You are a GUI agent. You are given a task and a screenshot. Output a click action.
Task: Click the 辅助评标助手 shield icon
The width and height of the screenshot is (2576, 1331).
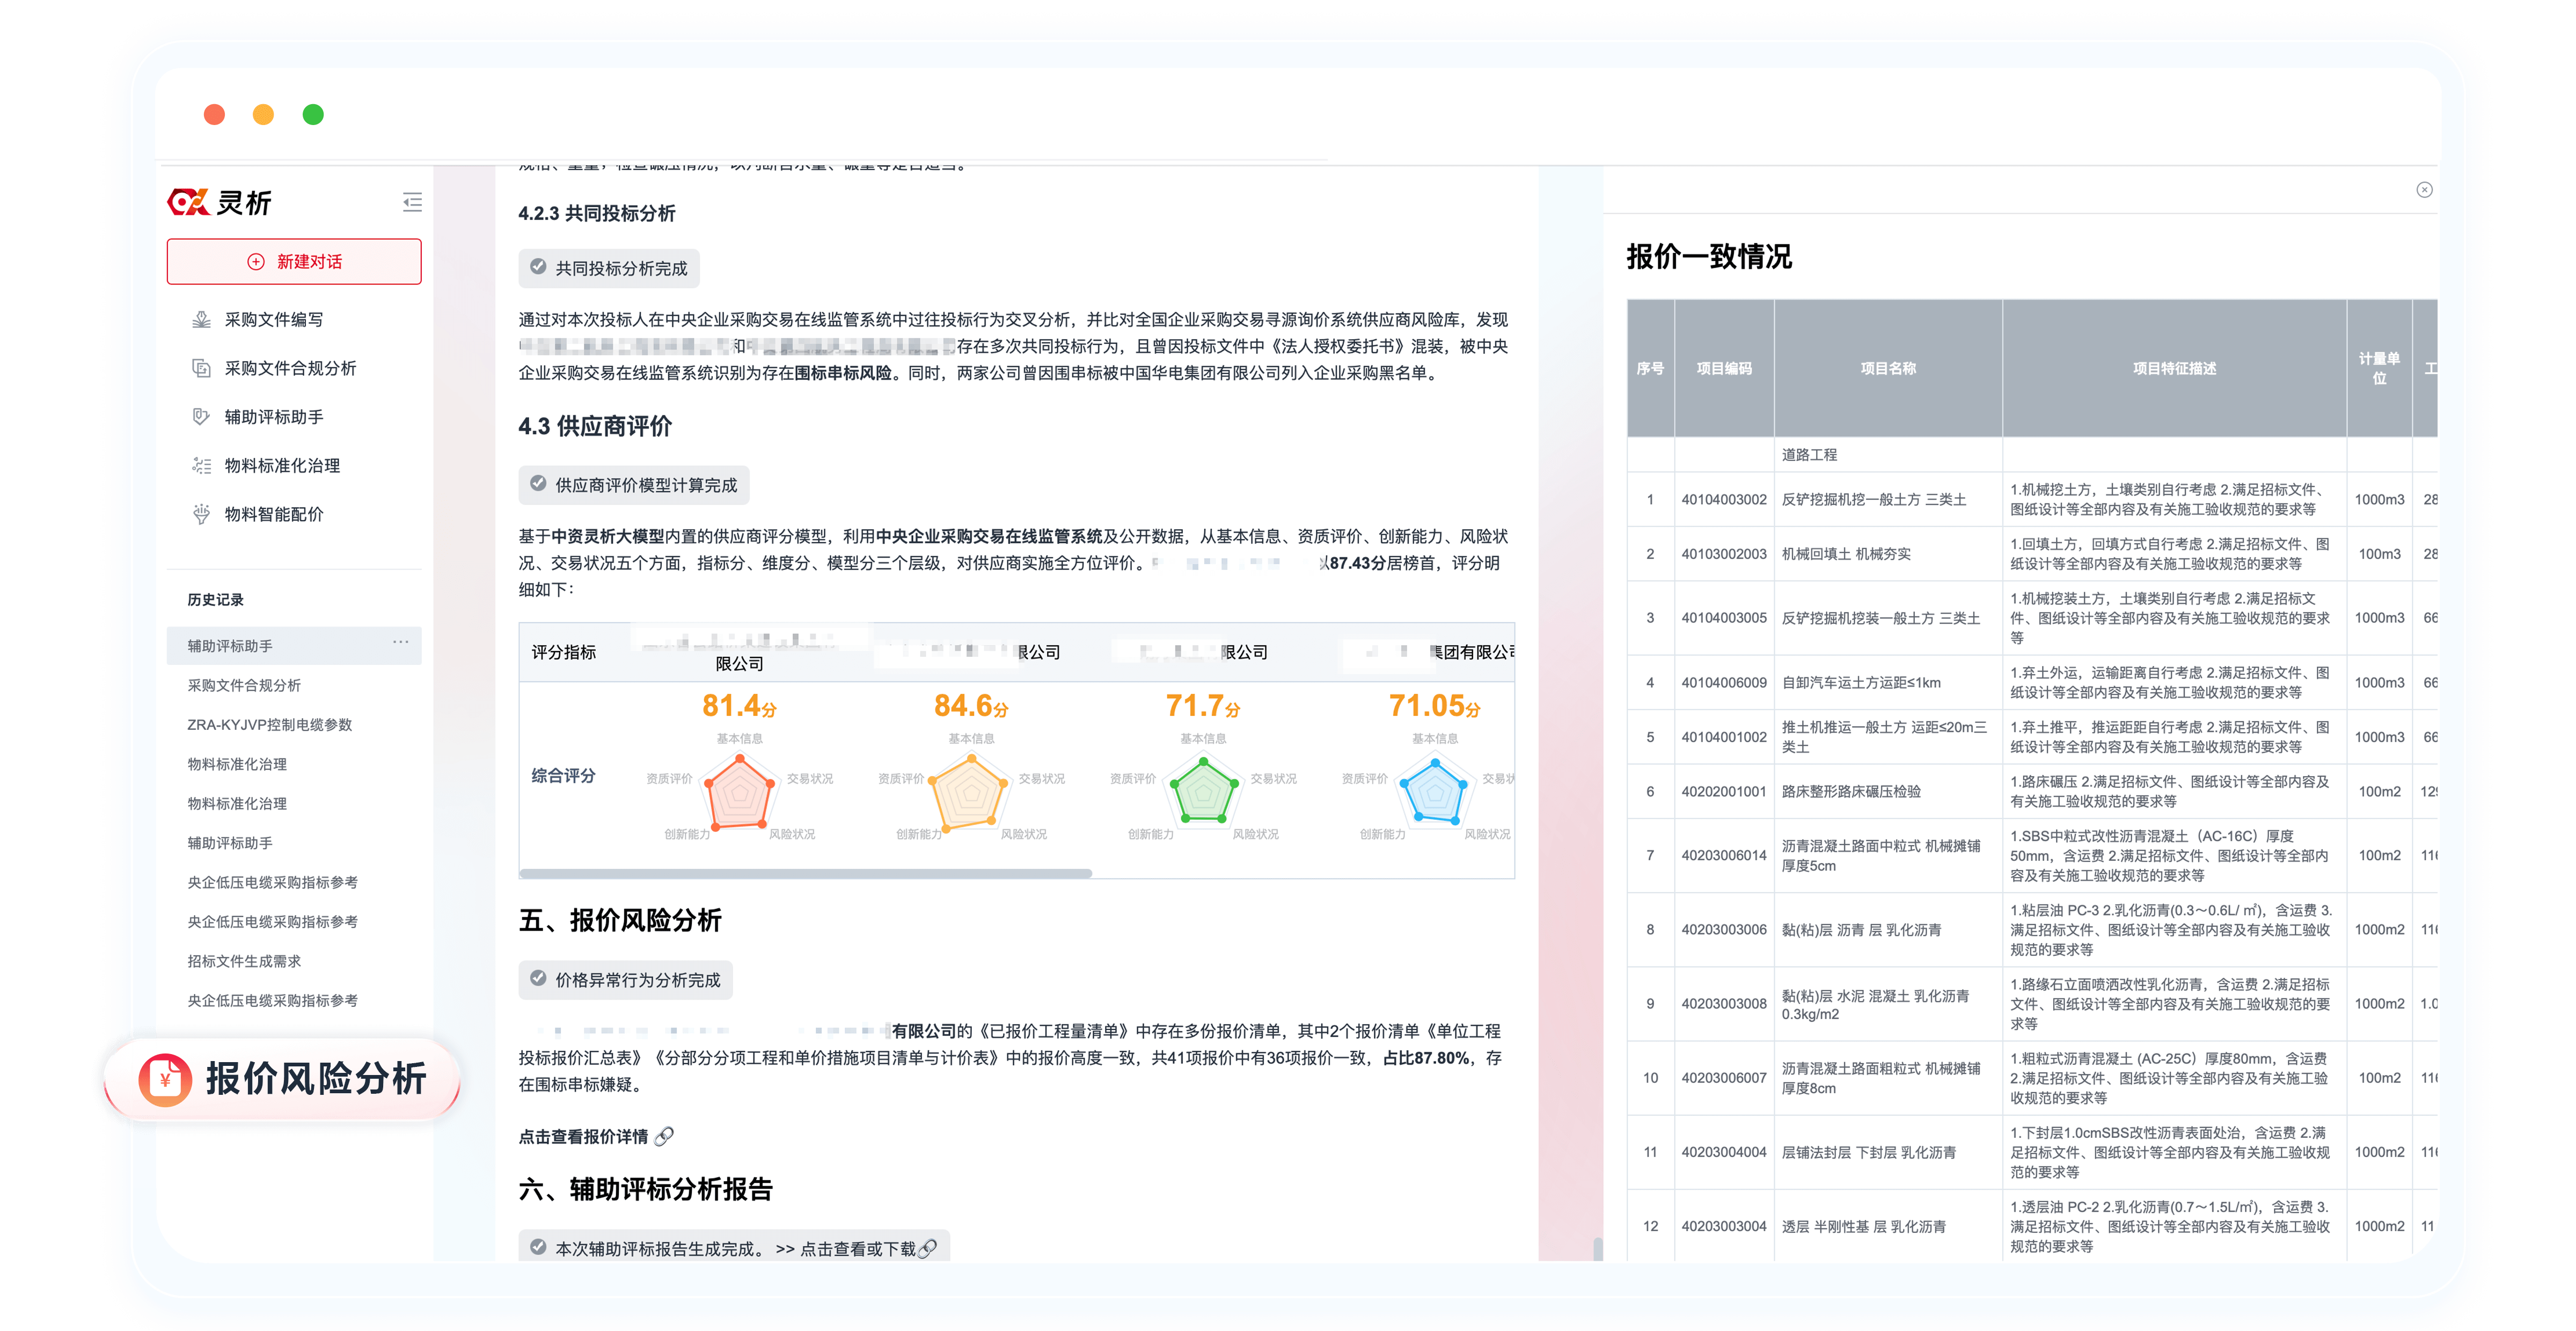201,416
